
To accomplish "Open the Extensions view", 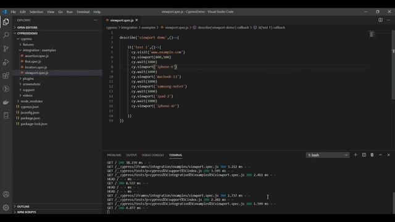I will point(6,75).
